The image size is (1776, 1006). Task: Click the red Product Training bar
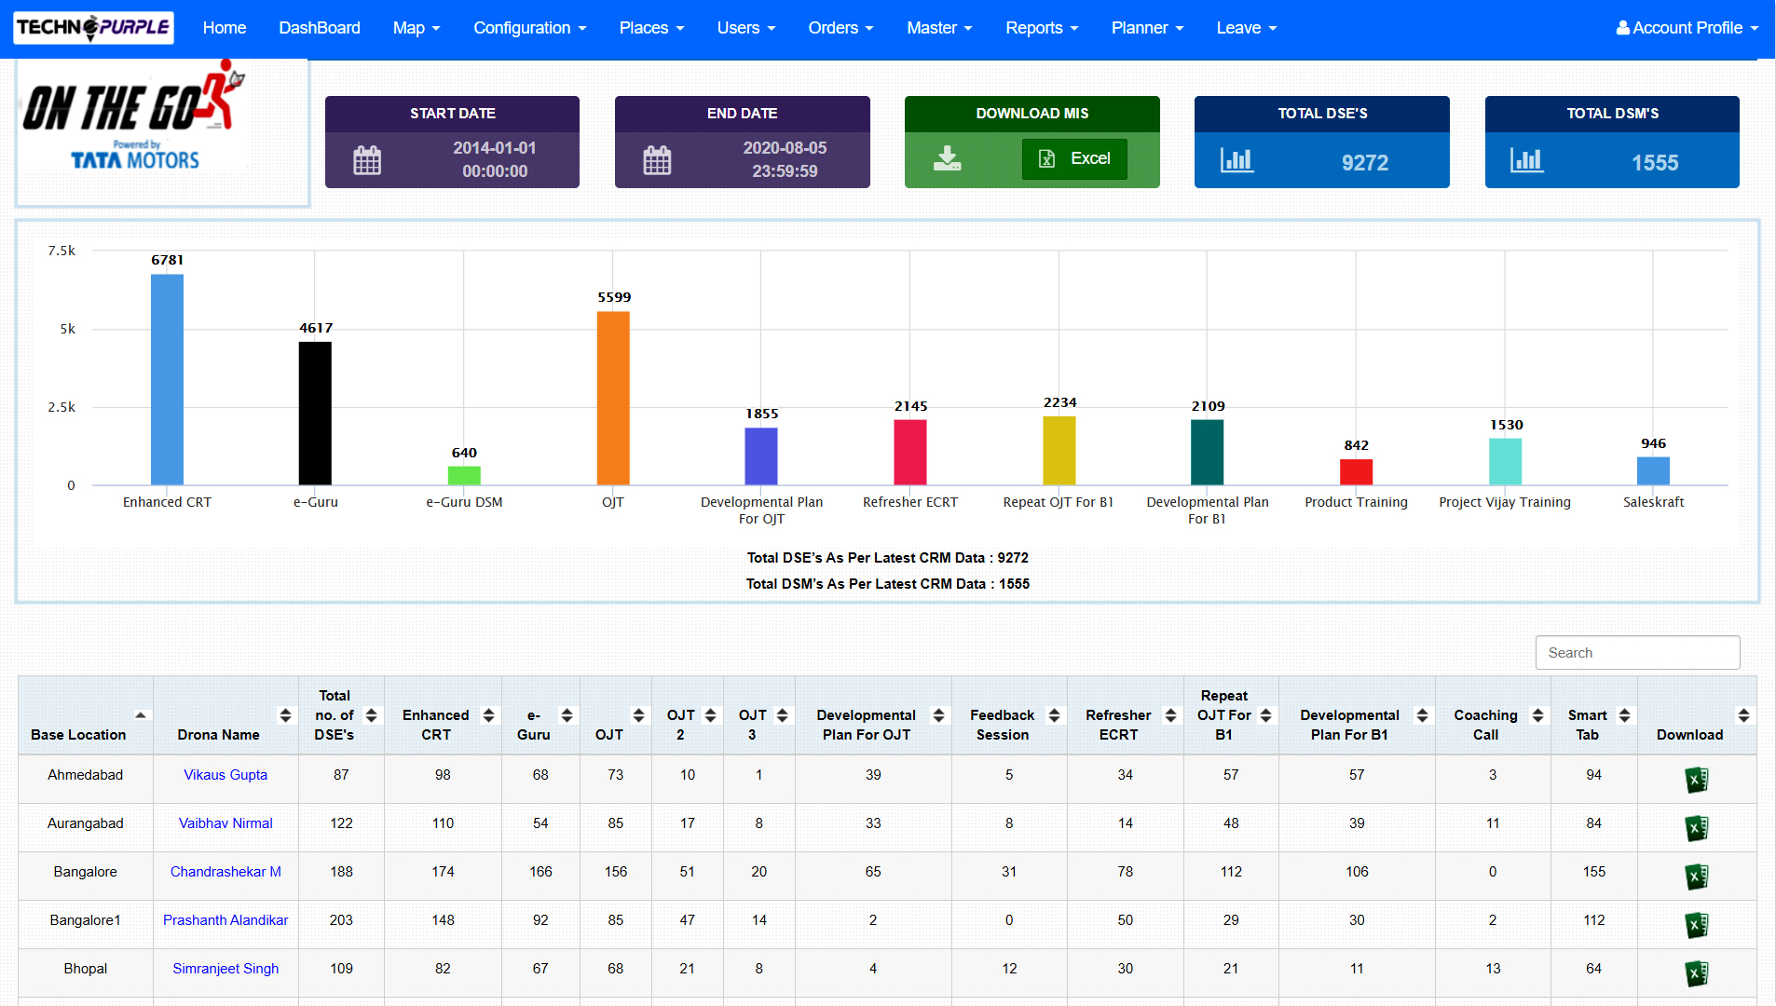pyautogui.click(x=1356, y=472)
